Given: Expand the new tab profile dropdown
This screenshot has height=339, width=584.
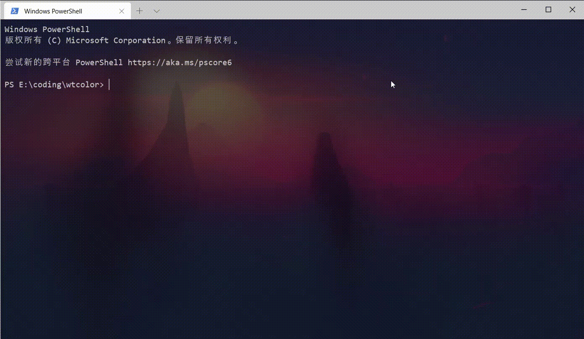Looking at the screenshot, I should point(156,11).
